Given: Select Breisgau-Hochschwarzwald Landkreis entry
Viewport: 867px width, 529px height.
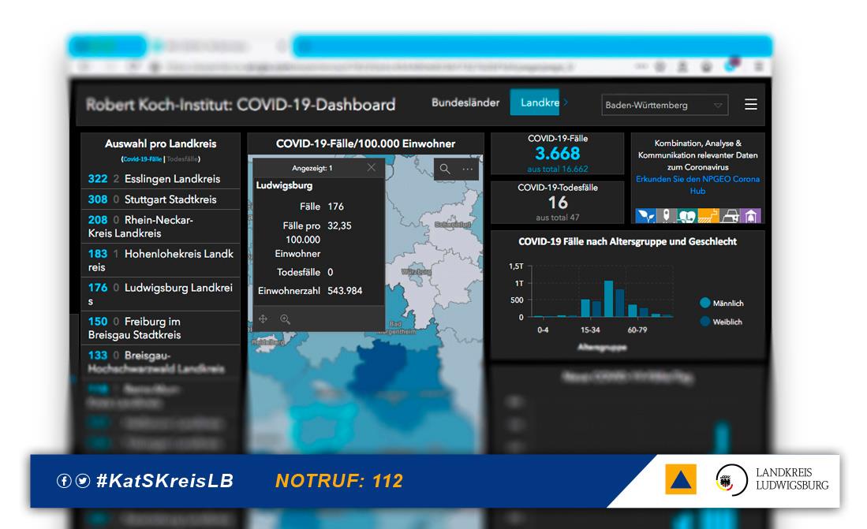Looking at the screenshot, I should coord(161,362).
